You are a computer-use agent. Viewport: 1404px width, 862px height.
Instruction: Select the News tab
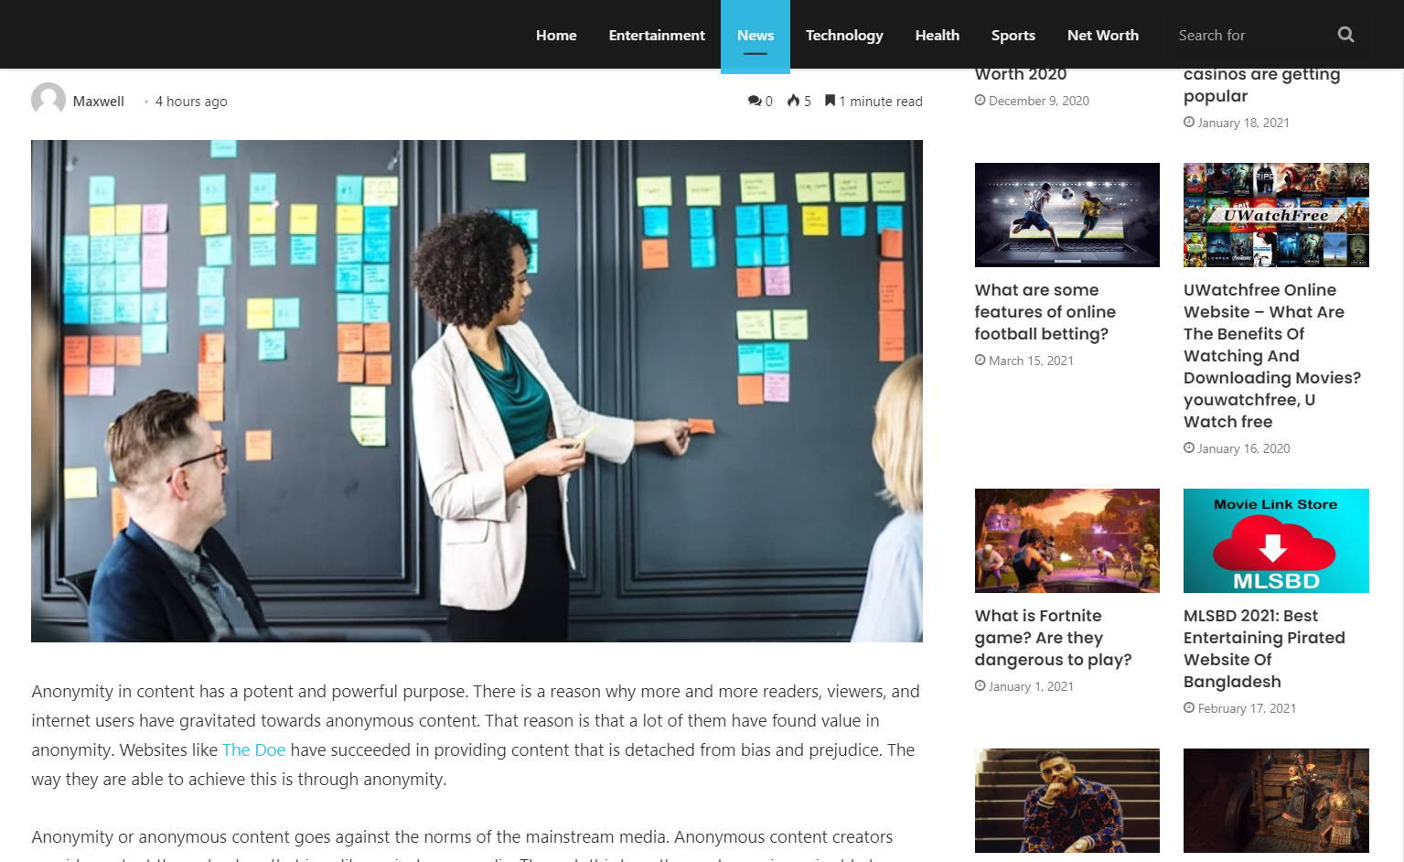point(756,35)
